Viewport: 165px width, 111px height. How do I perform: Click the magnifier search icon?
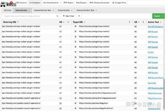coord(57,16)
